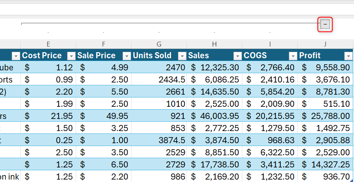Collapse the column group with minus button
The image size is (354, 182).
tap(325, 24)
